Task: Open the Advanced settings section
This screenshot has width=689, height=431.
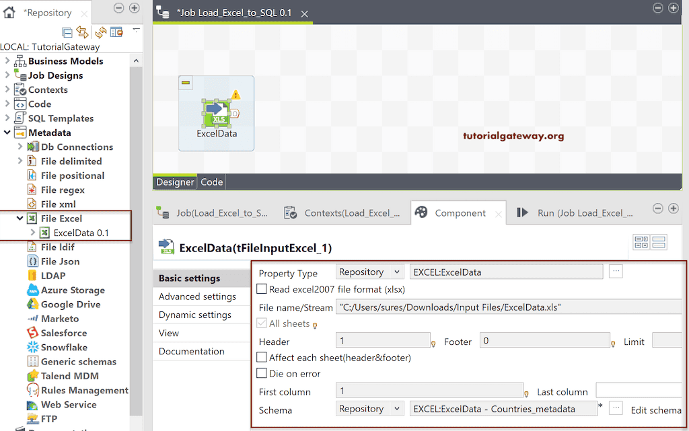Action: [196, 296]
